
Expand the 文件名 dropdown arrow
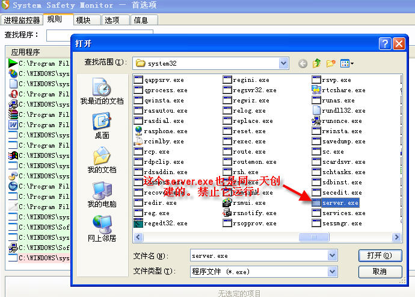pos(332,255)
